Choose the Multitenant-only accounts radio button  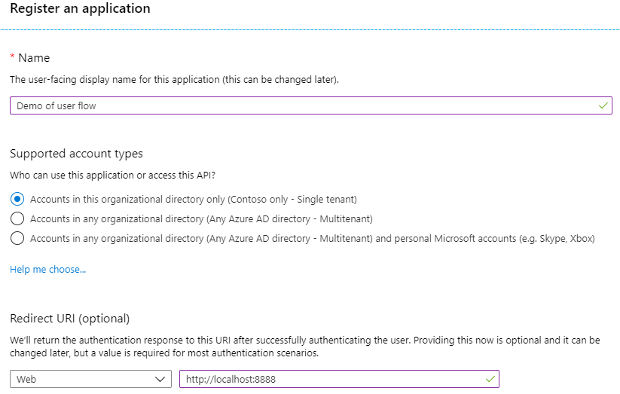click(x=17, y=219)
